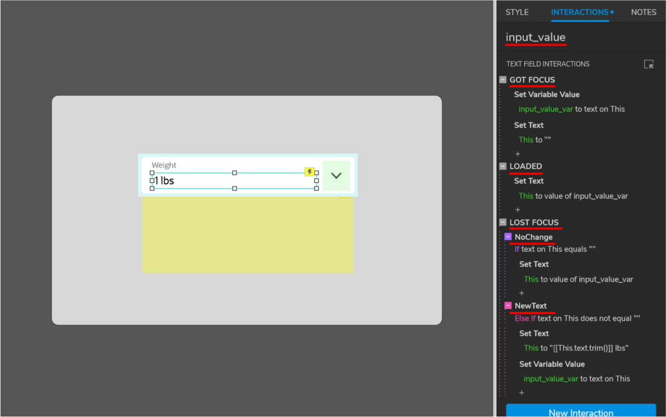Collapse the LOADED event group
Viewport: 666px width, 417px height.
tap(502, 166)
